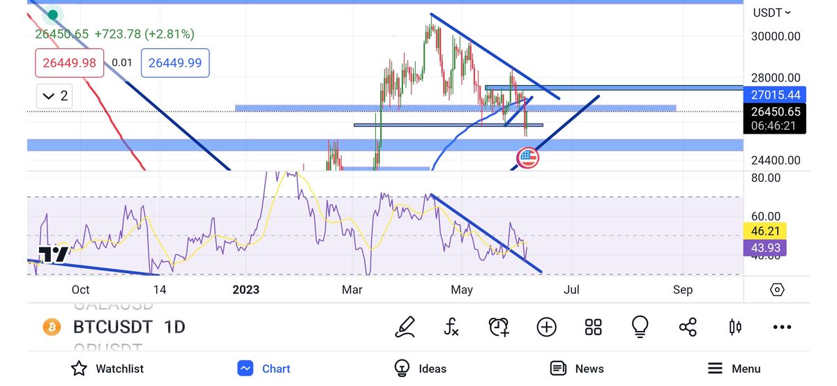Tap the red sell price 26449.98 button
The width and height of the screenshot is (837, 386).
[70, 63]
